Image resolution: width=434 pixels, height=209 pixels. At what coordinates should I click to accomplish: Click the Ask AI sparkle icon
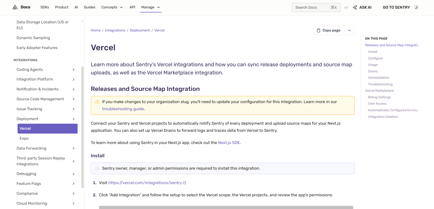click(355, 7)
